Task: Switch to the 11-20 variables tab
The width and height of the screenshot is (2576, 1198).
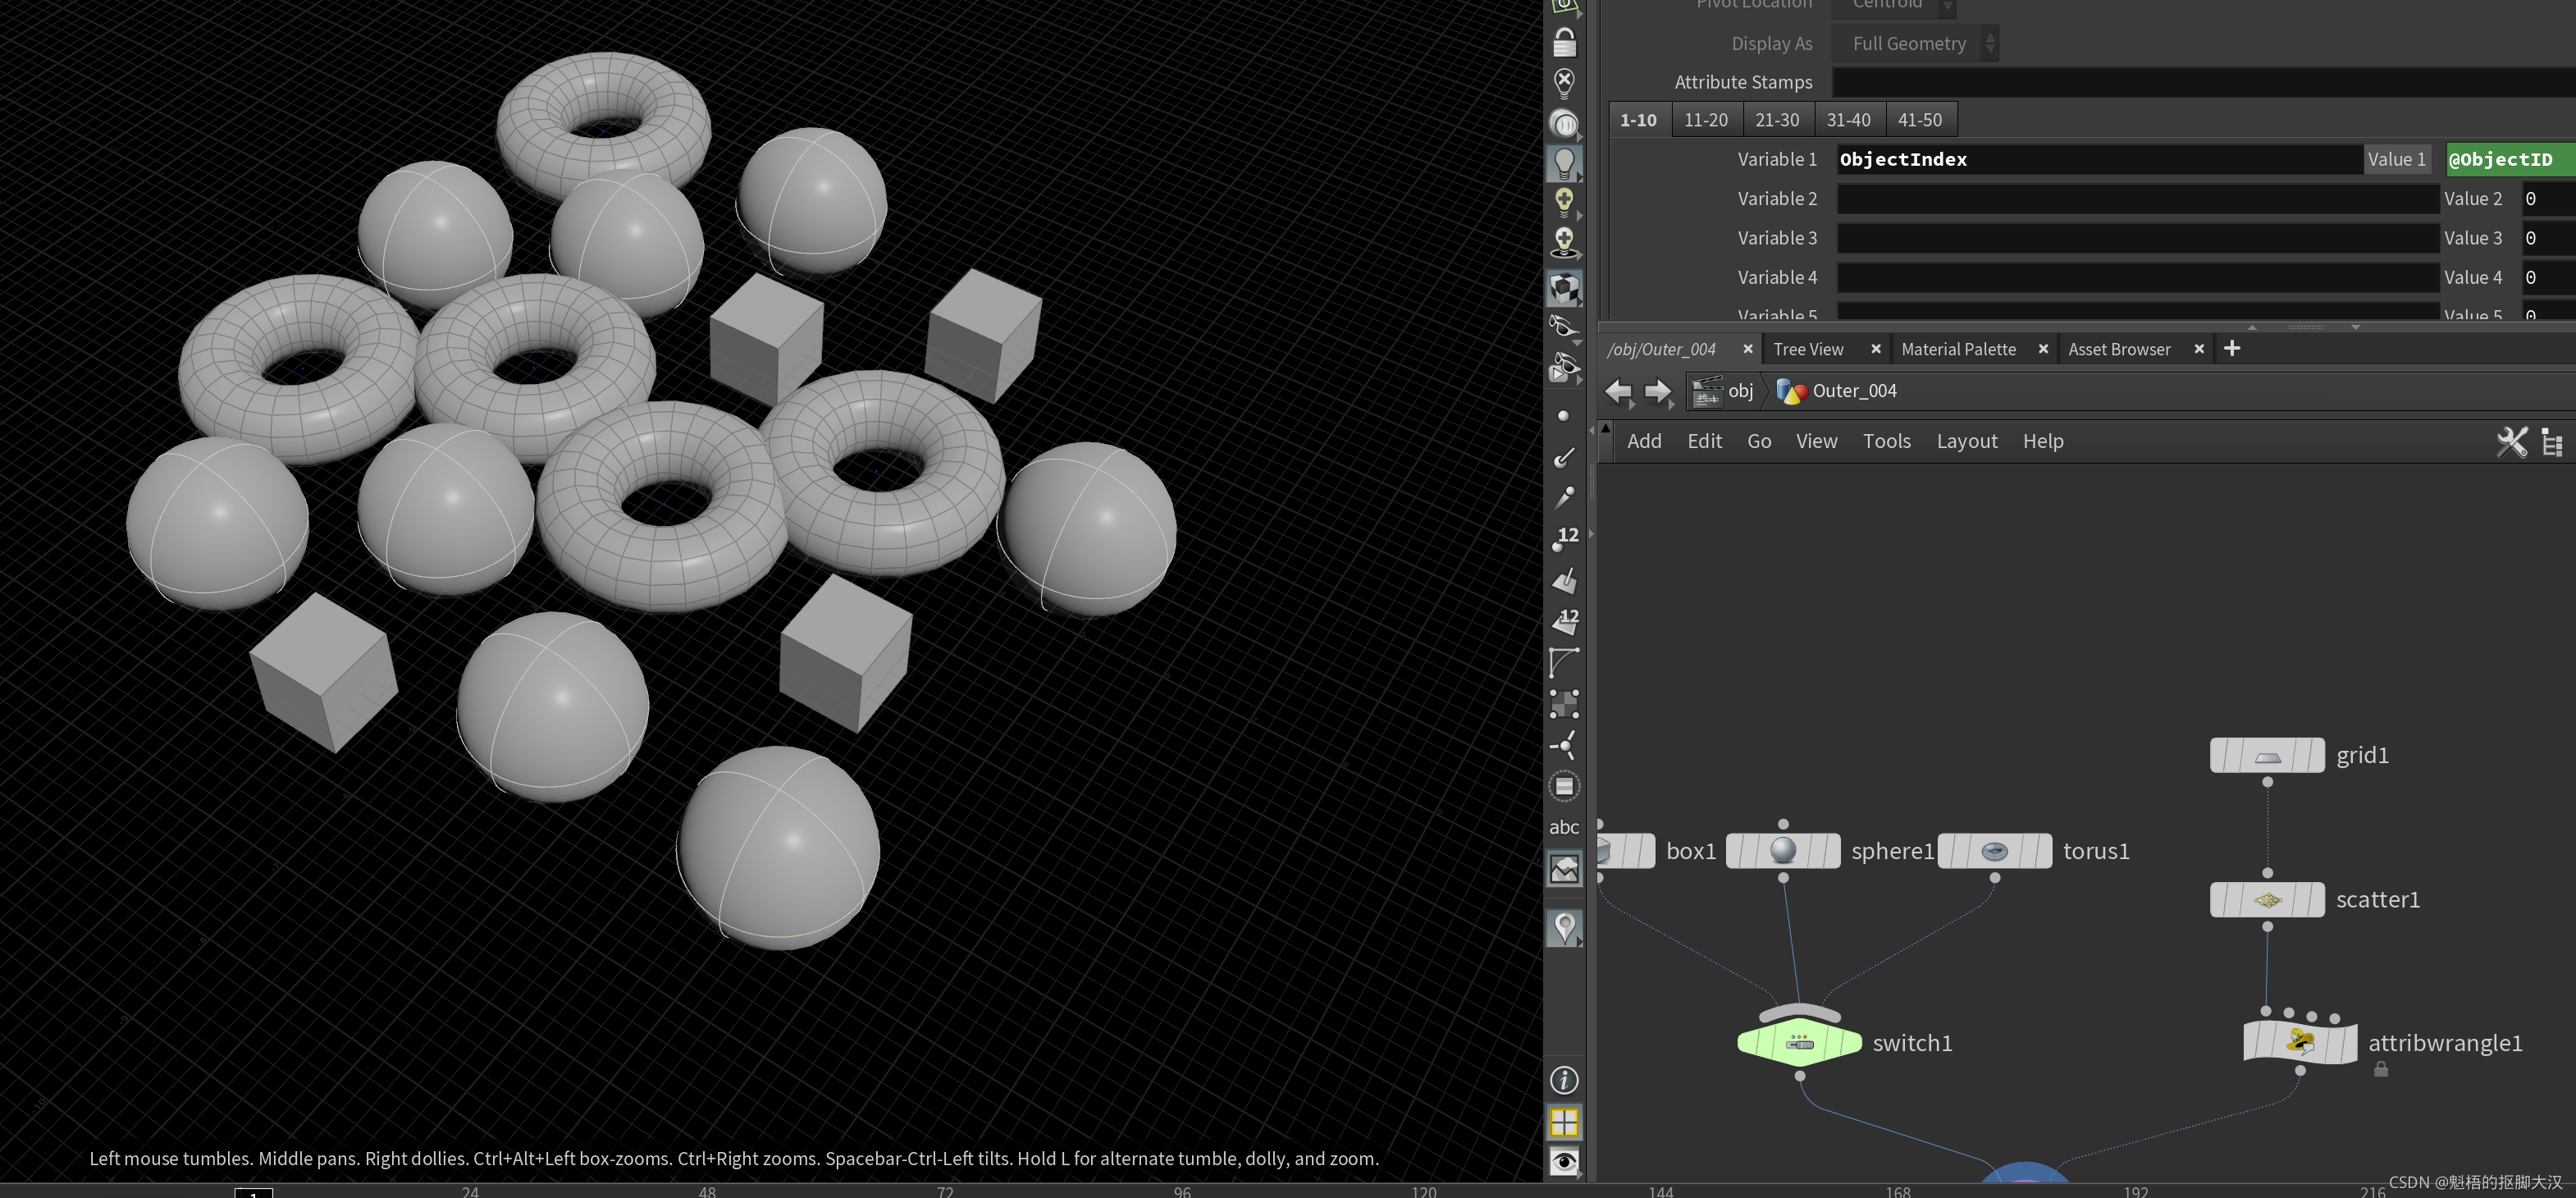Action: 1705,119
